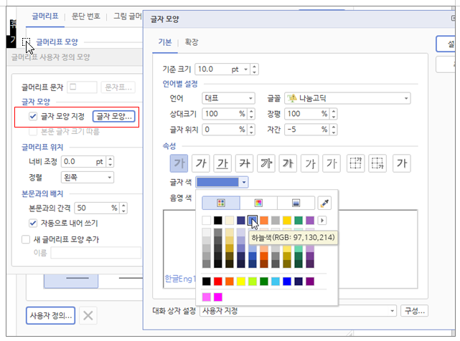Select the sky blue swatch in top row
This screenshot has height=341, width=460.
pyautogui.click(x=253, y=221)
